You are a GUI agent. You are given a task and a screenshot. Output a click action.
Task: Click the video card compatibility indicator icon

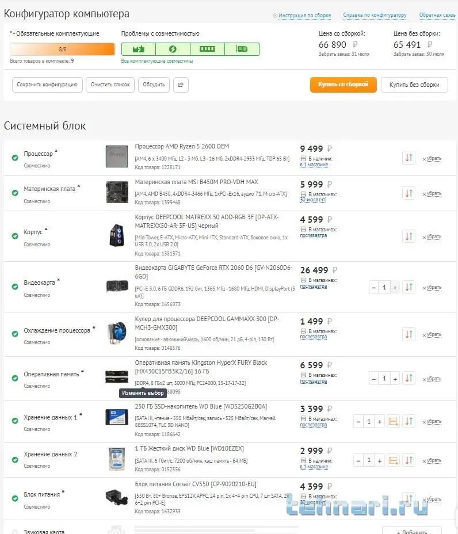coord(242,49)
